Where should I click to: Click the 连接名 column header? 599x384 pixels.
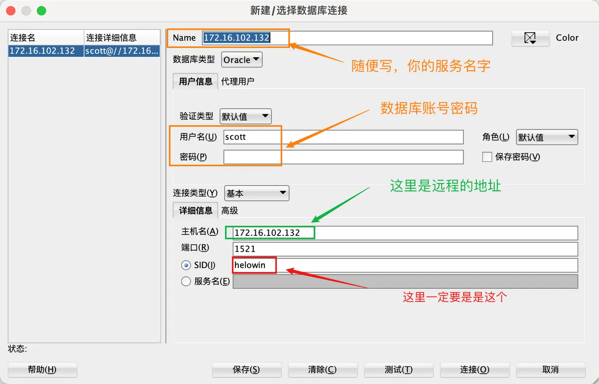[46, 38]
